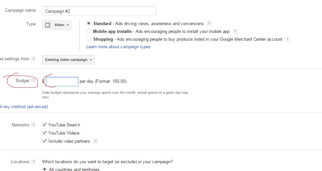
Task: Select the Standard campaign radio button
Action: coord(89,23)
